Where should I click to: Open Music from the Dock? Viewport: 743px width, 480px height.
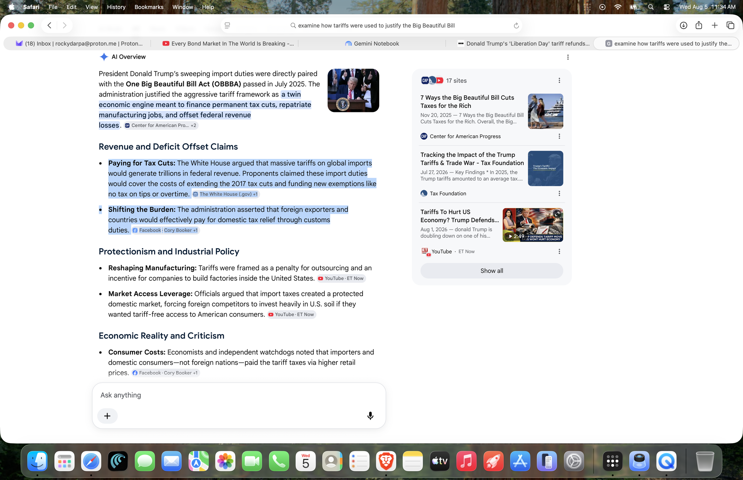(x=466, y=461)
